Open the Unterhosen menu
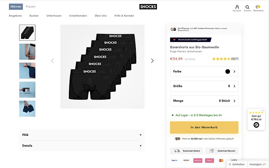Screen dimensions: 269x168 [54, 16]
